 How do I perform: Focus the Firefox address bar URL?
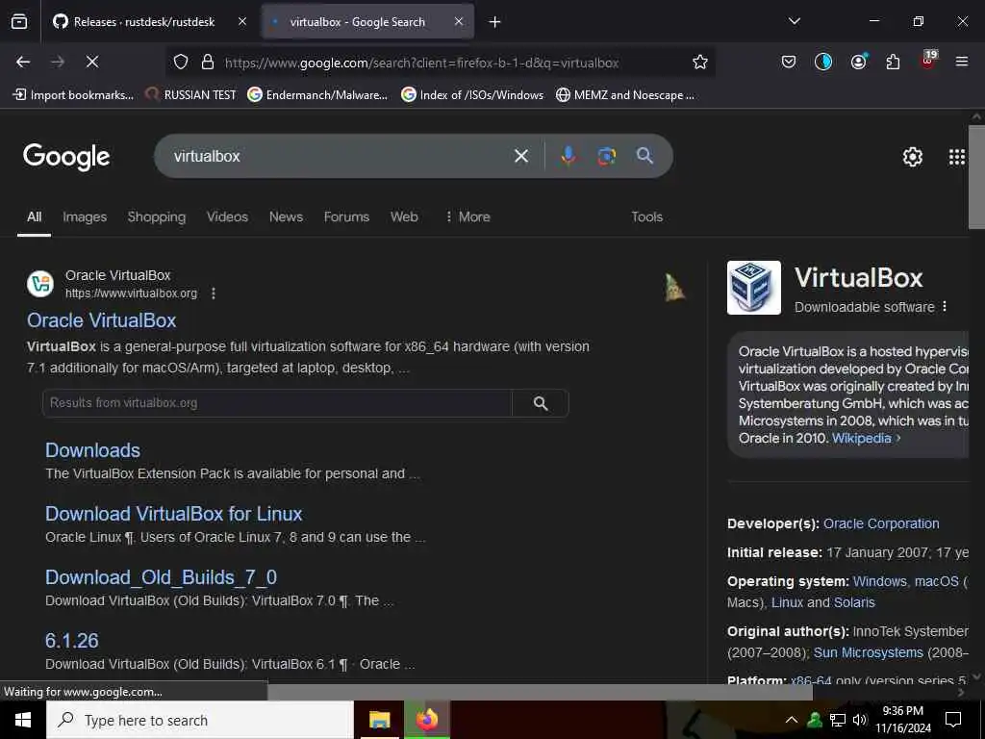421,63
